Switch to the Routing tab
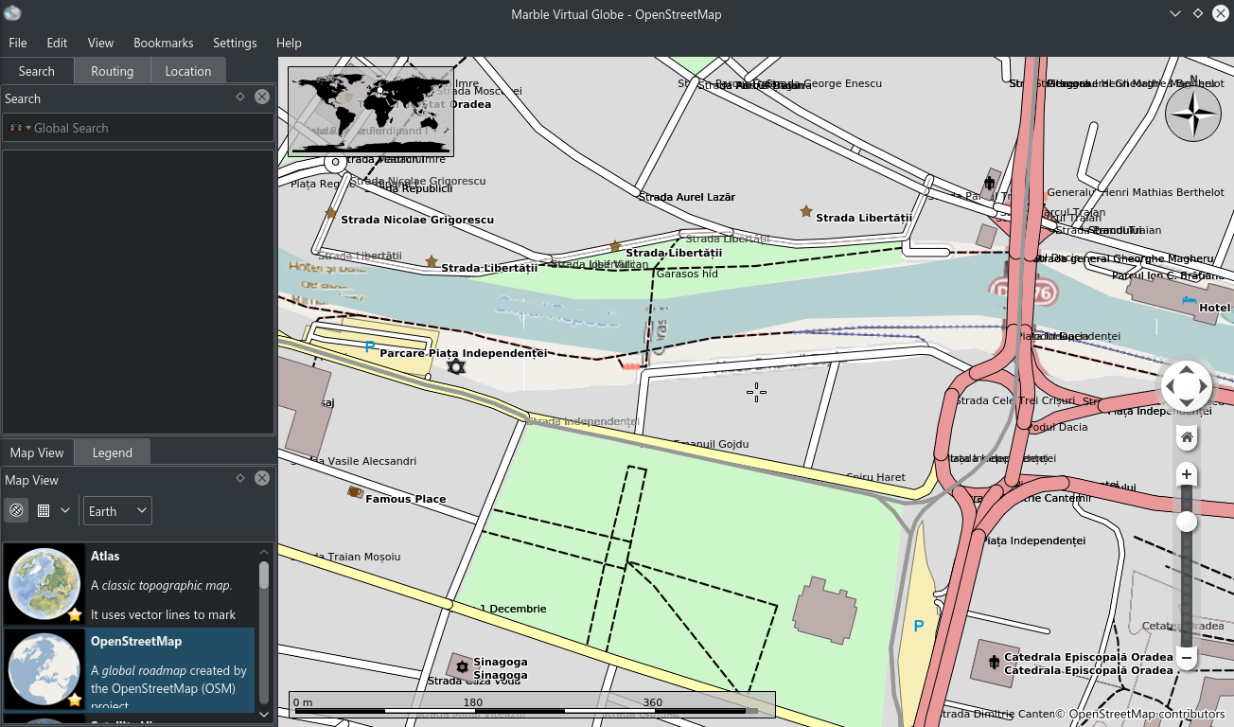This screenshot has height=727, width=1234. pos(112,71)
